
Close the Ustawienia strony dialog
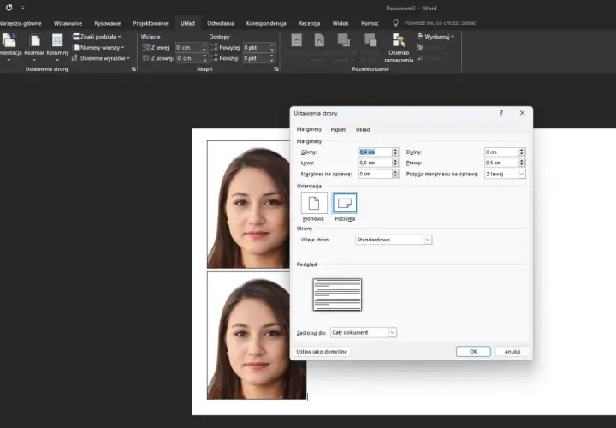[522, 113]
